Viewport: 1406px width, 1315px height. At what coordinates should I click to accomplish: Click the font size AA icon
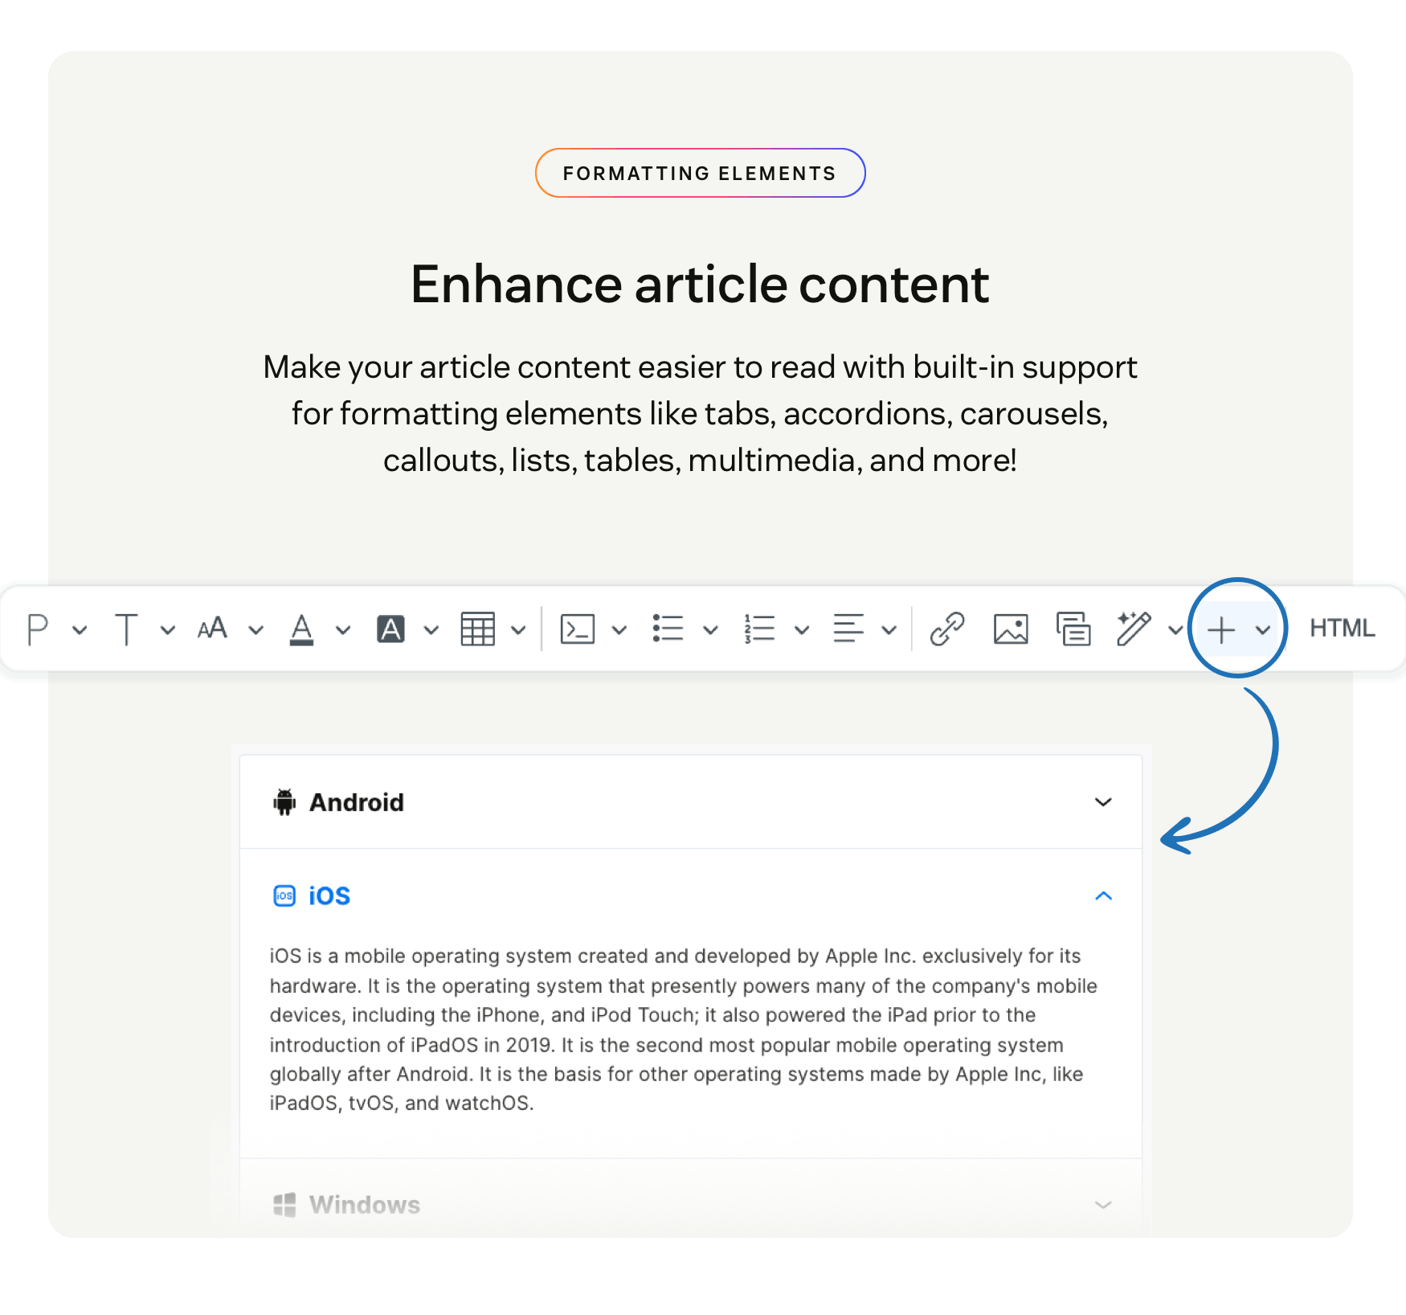point(213,629)
